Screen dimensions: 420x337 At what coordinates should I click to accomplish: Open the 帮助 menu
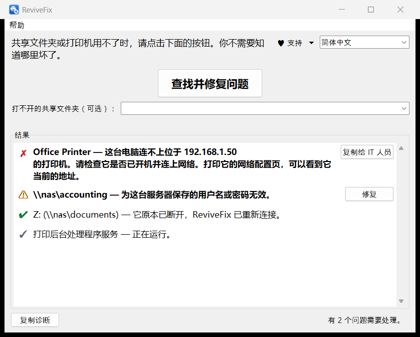click(x=17, y=25)
